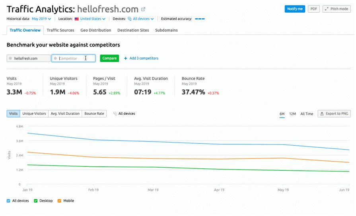Click the Competitor input field
This screenshot has height=216, width=356.
click(x=74, y=58)
